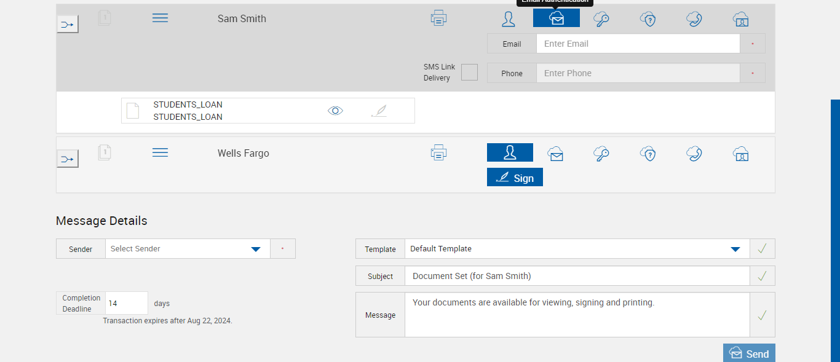
Task: Select cloud email authentication for Wells Fargo
Action: tap(556, 154)
